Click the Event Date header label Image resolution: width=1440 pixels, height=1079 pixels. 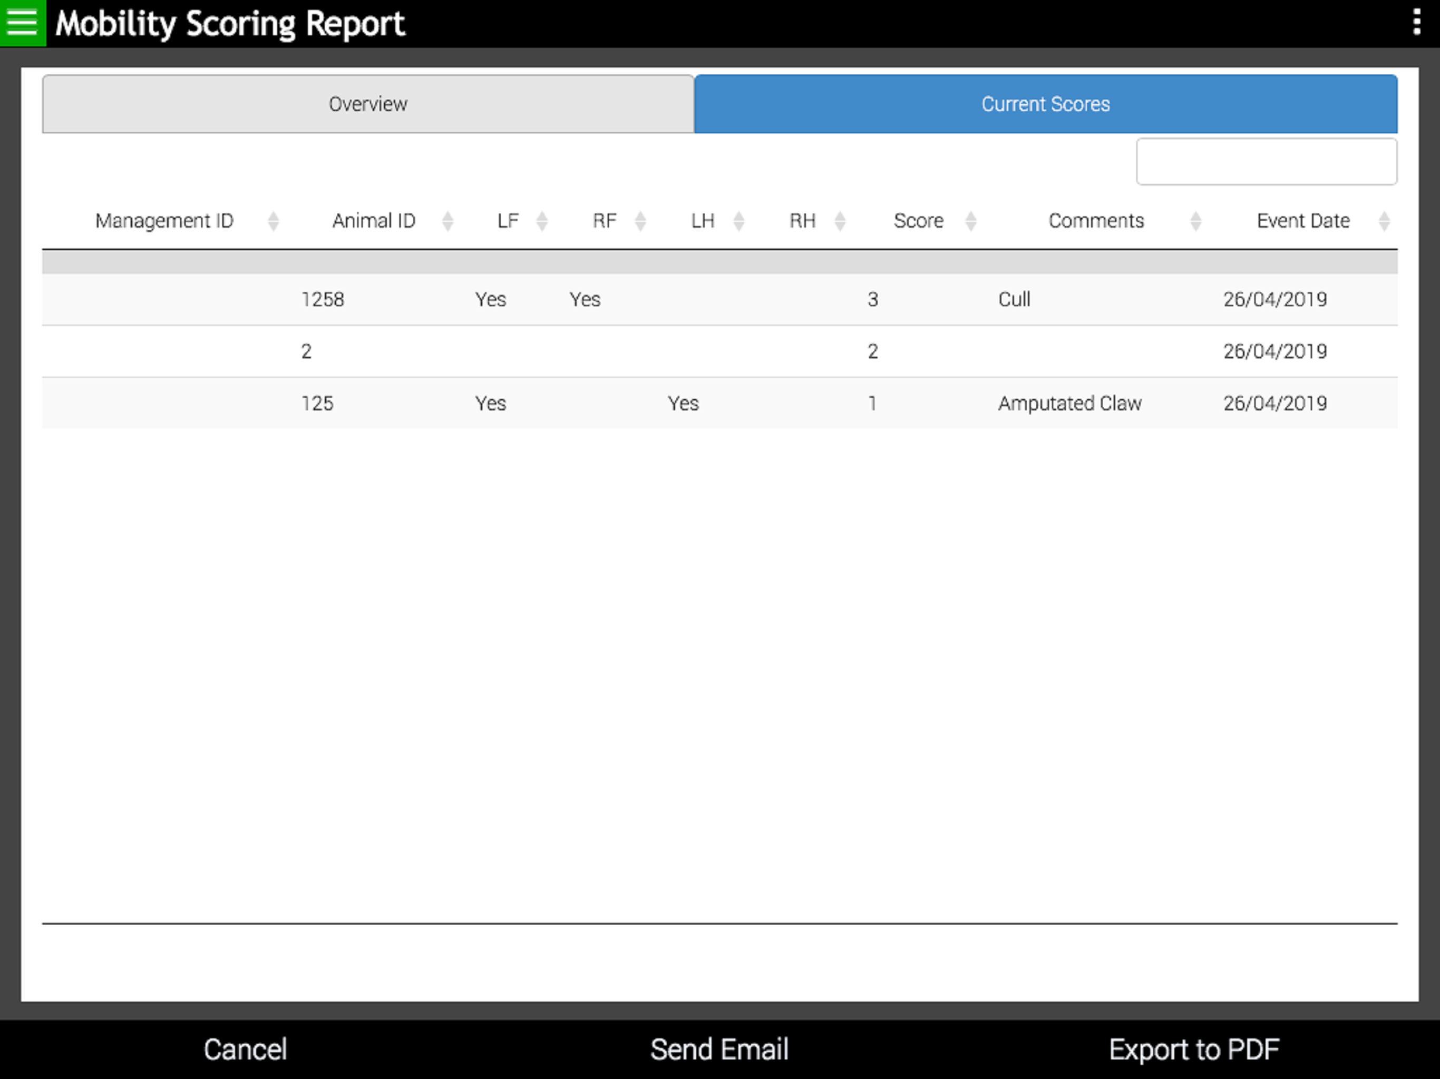click(1302, 221)
